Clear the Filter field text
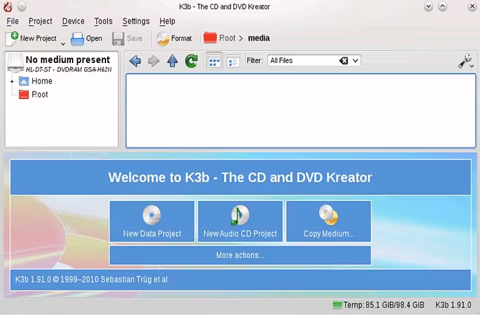The width and height of the screenshot is (480, 315). tap(344, 60)
